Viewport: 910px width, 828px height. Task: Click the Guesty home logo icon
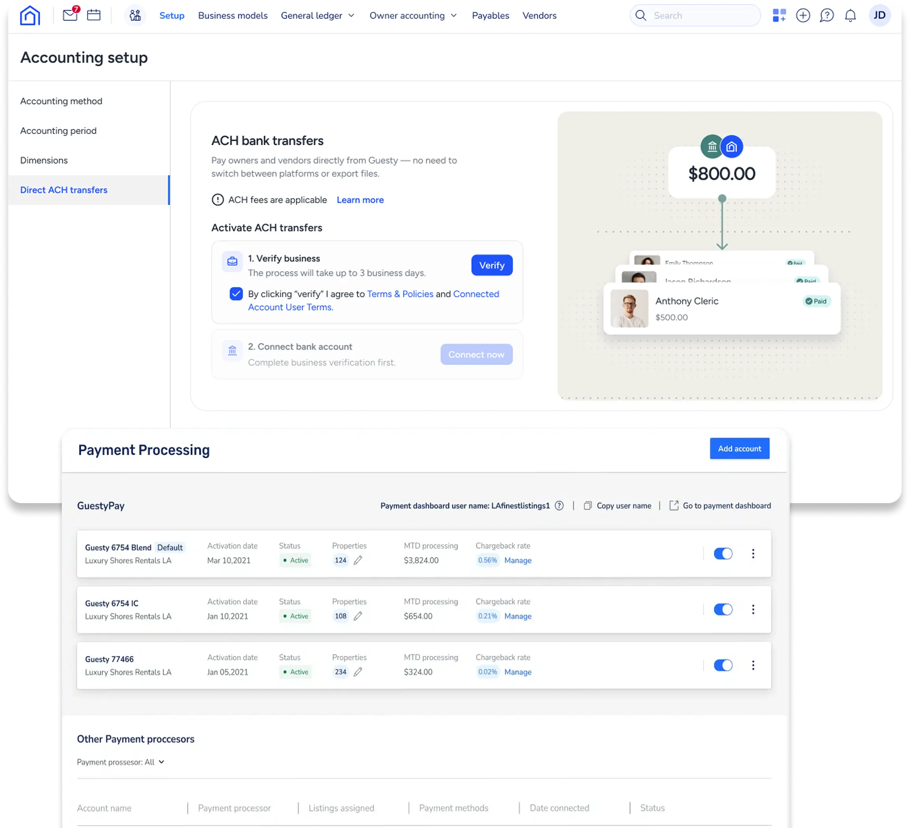coord(30,15)
